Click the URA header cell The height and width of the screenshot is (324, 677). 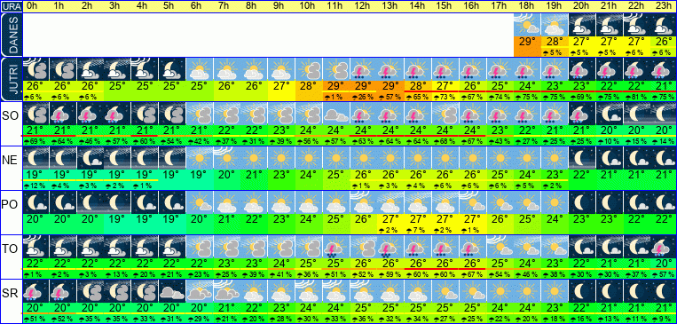[x=11, y=6]
